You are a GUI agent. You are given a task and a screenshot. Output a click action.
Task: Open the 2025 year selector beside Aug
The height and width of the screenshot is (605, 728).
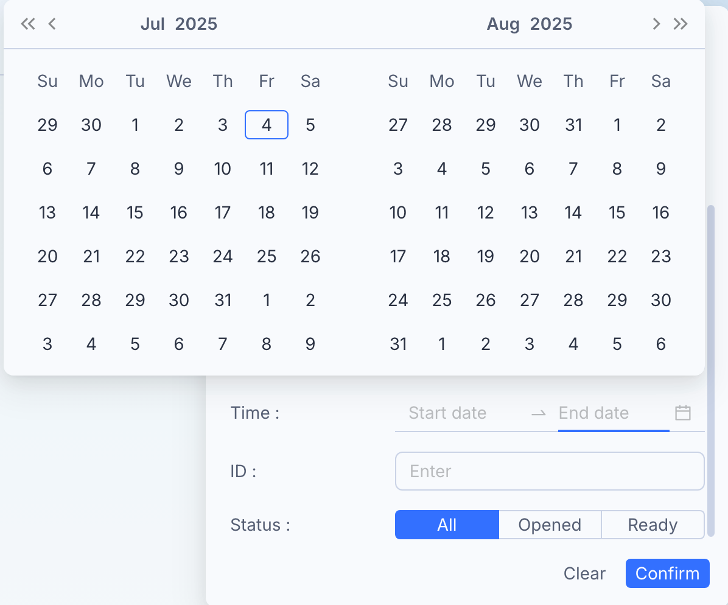(x=551, y=24)
